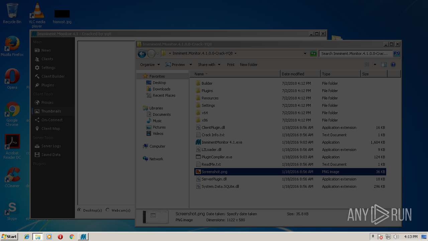The height and width of the screenshot is (241, 428).
Task: Click 'Specify date taken' field
Action: click(x=242, y=214)
